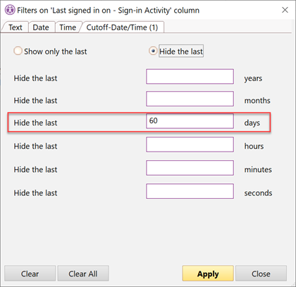Close the filter dialog with the X icon
Image resolution: width=296 pixels, height=287 pixels.
click(285, 10)
